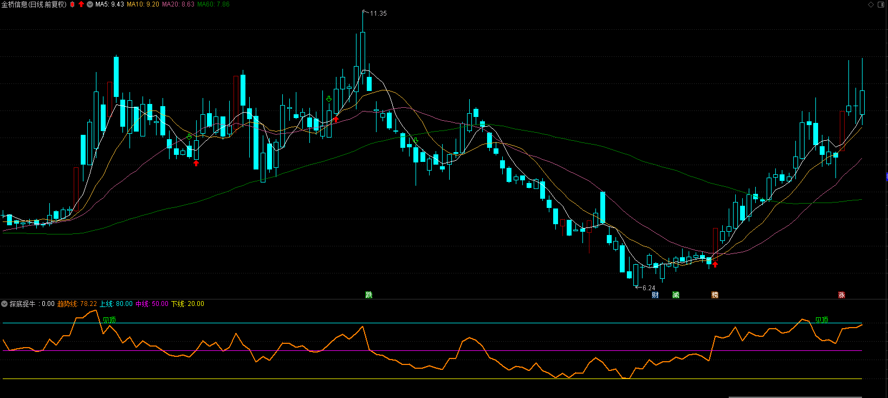Screen dimensions: 888x398
Task: Select the 金桥信息(日线.前复权) title text
Action: click(34, 4)
